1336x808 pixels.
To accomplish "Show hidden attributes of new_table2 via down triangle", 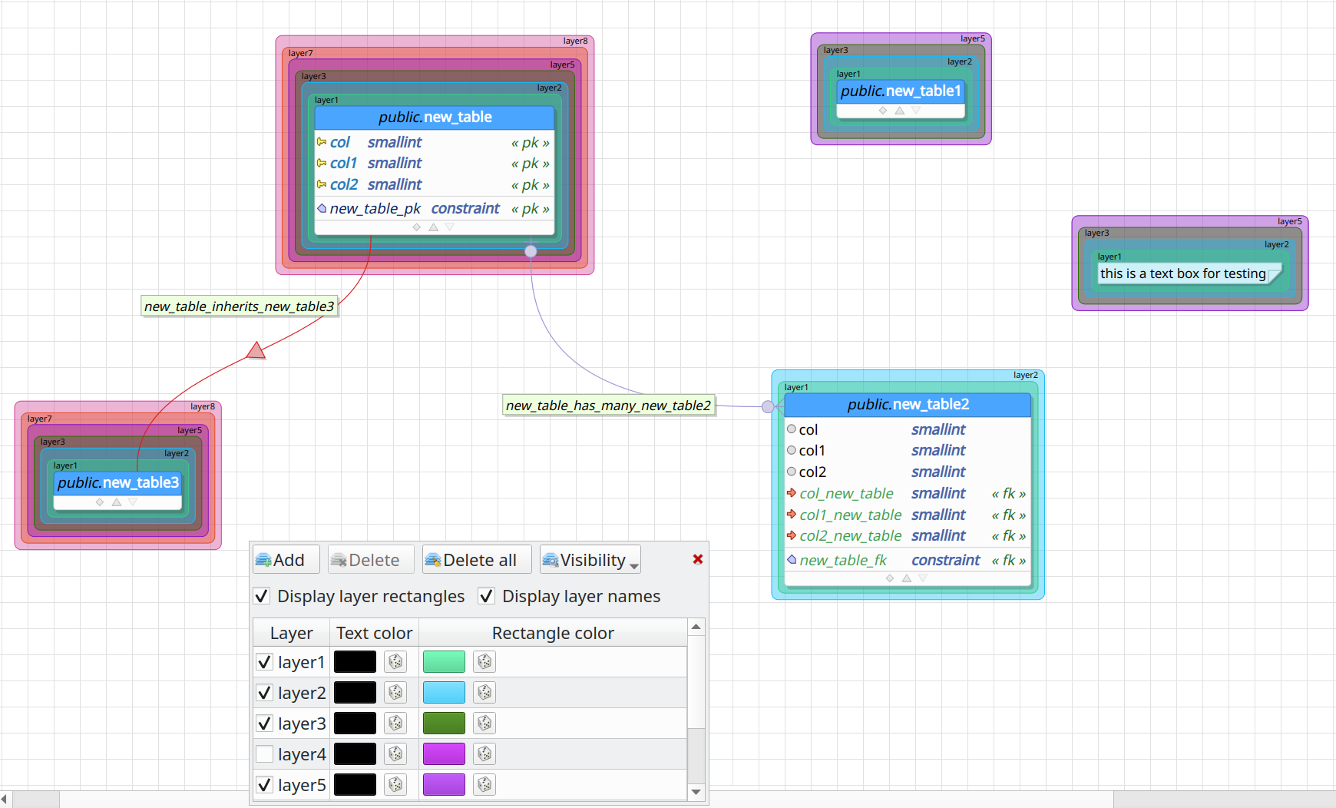I will [923, 578].
